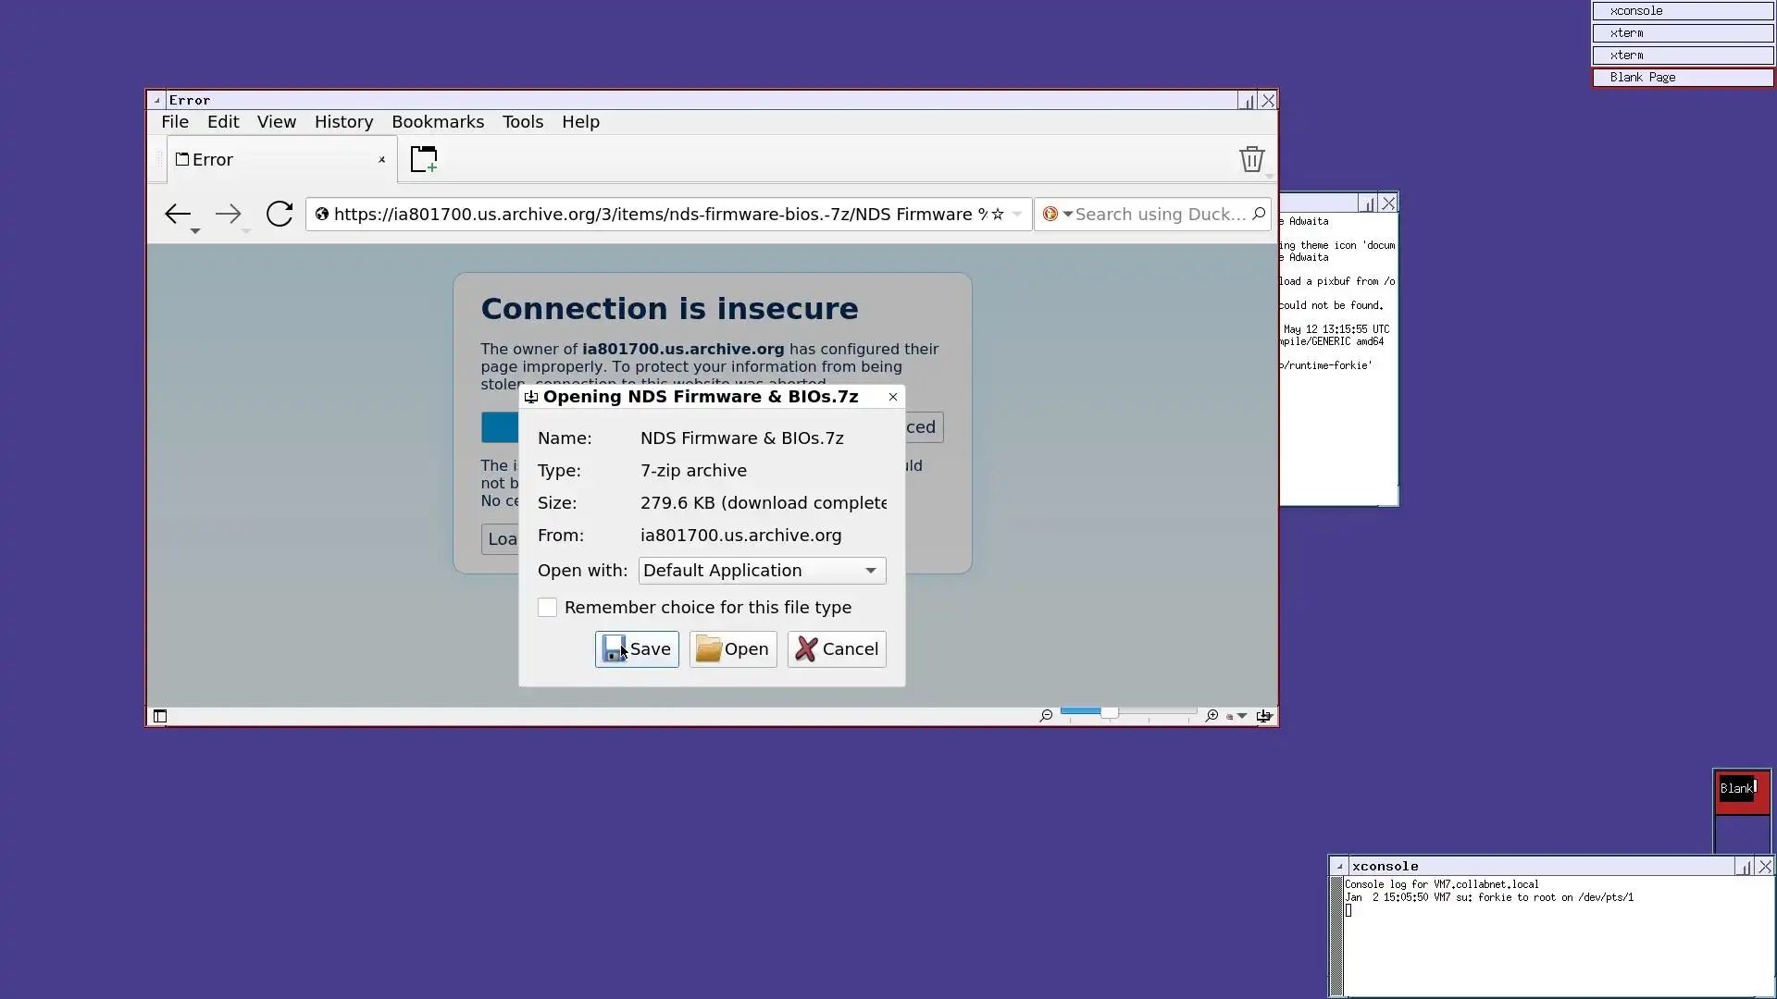Click the page zoom slider handle
This screenshot has height=999, width=1777.
1109,712
